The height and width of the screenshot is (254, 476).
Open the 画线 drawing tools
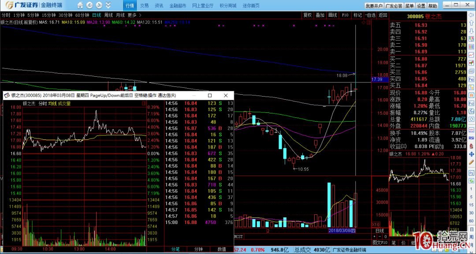coord(332,15)
